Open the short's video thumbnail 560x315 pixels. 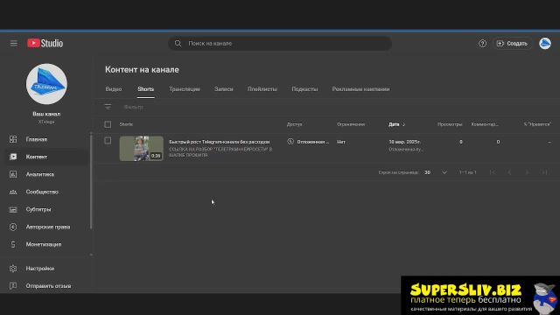tap(142, 148)
